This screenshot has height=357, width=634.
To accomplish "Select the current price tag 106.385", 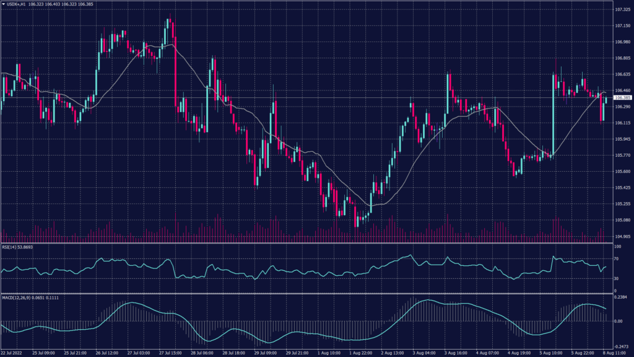I will pos(622,98).
